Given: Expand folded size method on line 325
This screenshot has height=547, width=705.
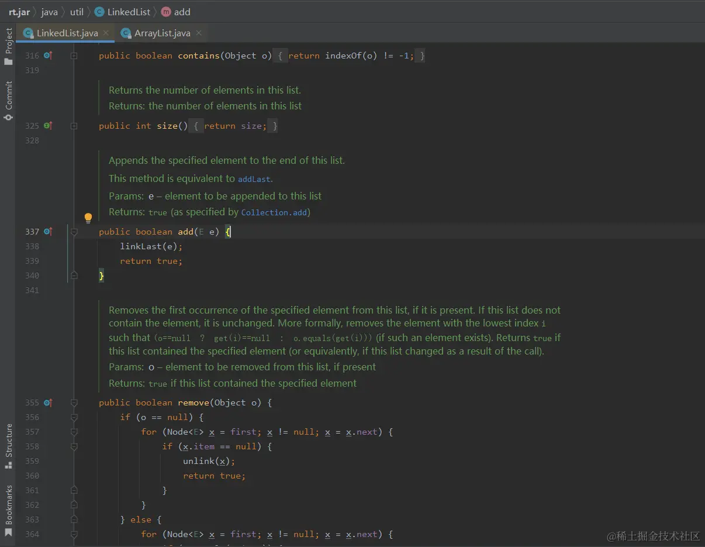Looking at the screenshot, I should (x=74, y=126).
